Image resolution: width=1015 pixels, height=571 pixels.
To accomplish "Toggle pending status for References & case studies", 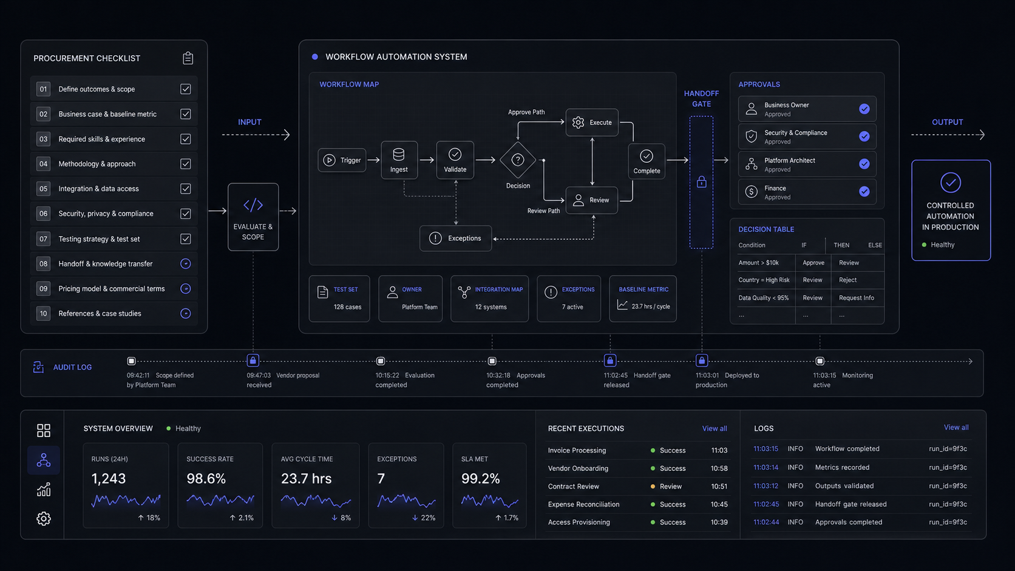I will pyautogui.click(x=186, y=314).
